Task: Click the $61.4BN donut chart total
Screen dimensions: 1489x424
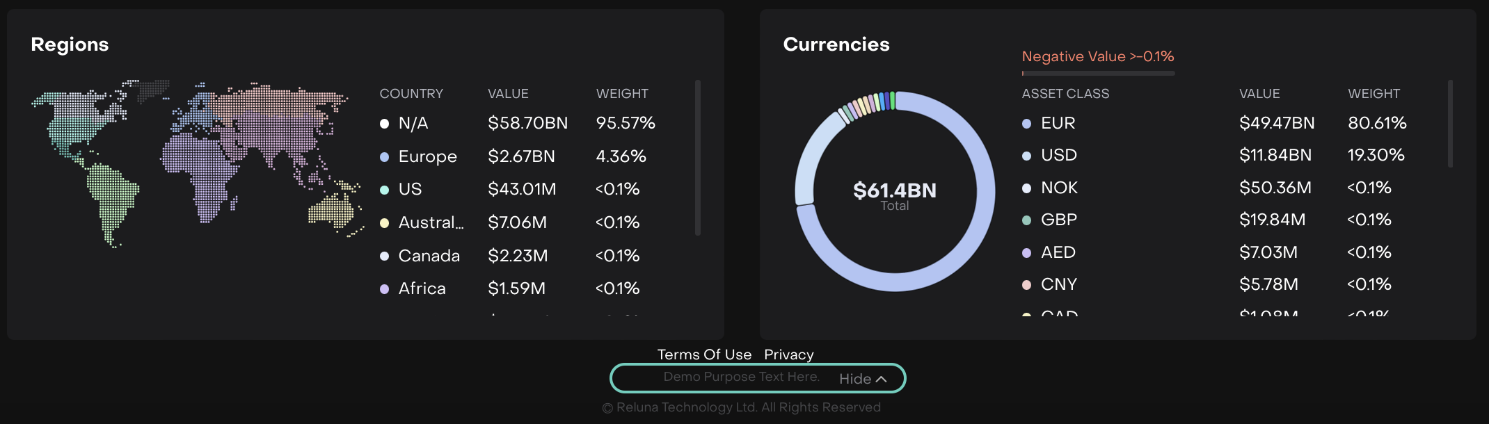Action: click(895, 190)
